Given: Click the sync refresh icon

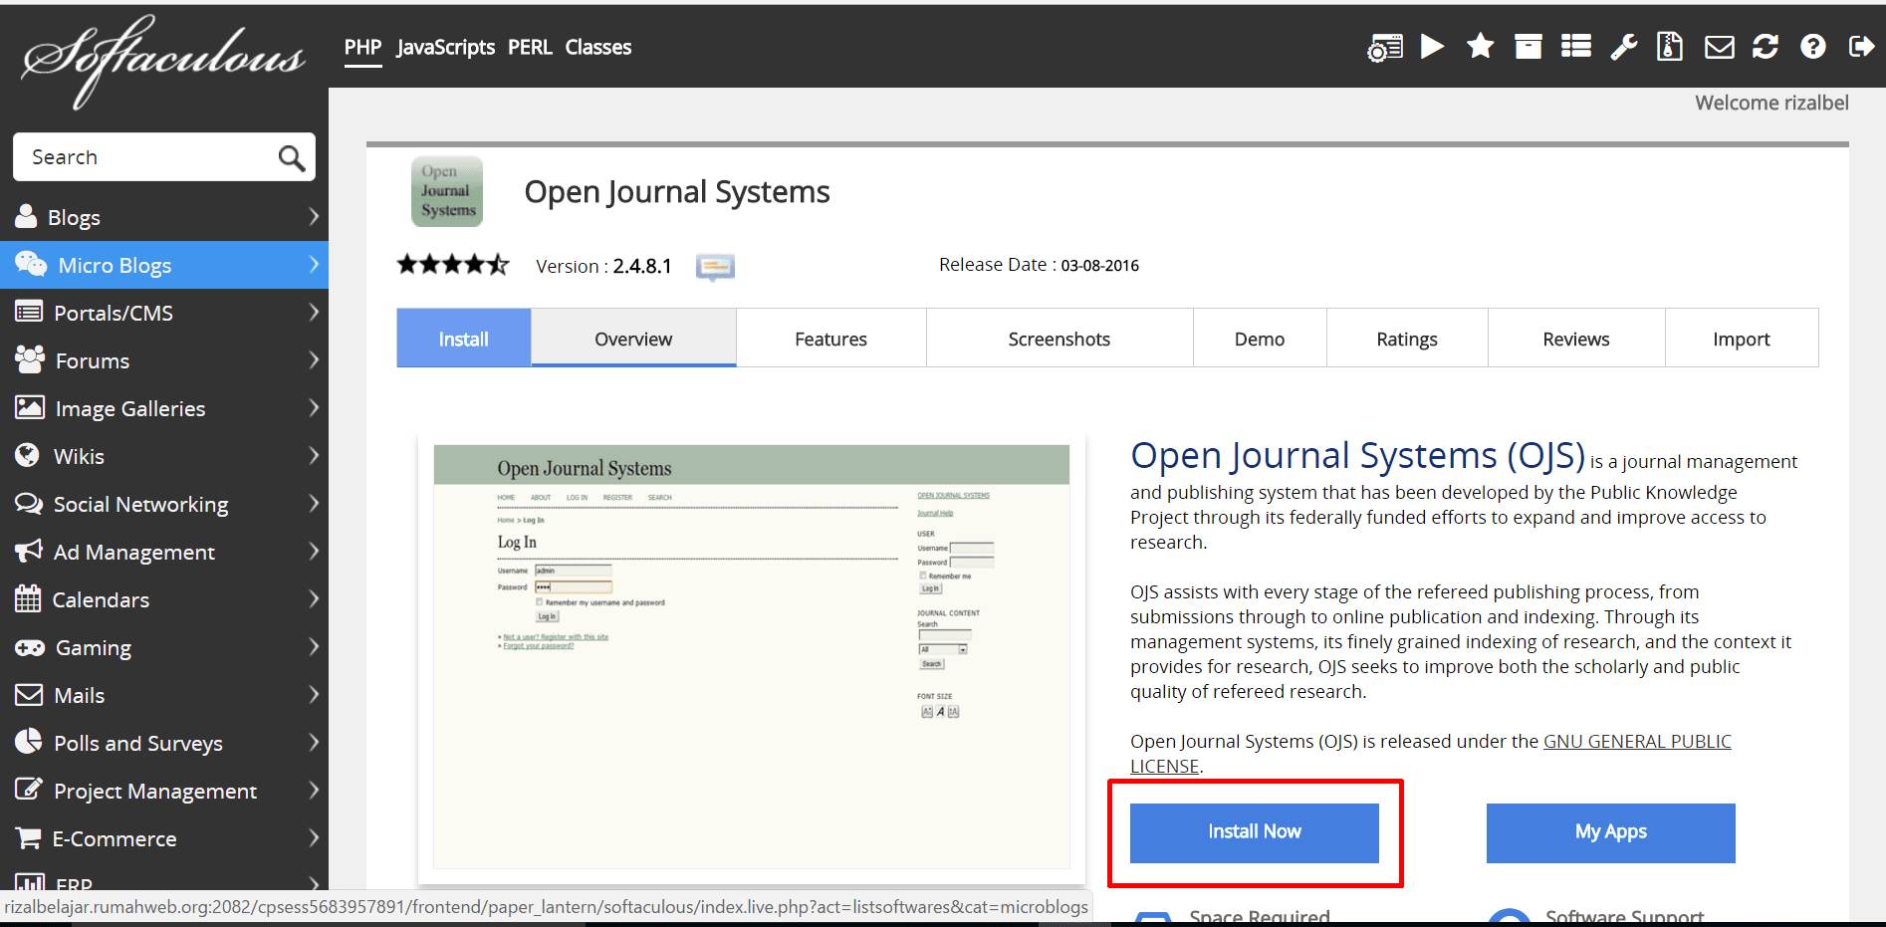Looking at the screenshot, I should [x=1766, y=47].
